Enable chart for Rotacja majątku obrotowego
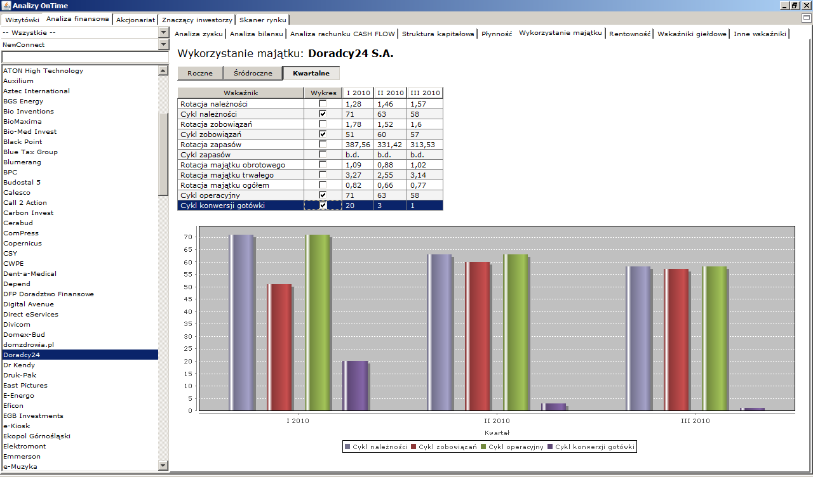Viewport: 813px width, 477px height. coord(323,165)
